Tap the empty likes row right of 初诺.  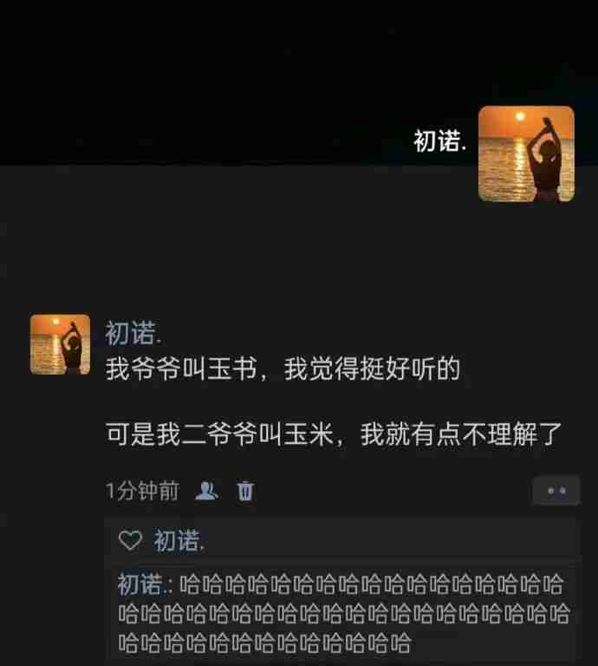coord(391,541)
